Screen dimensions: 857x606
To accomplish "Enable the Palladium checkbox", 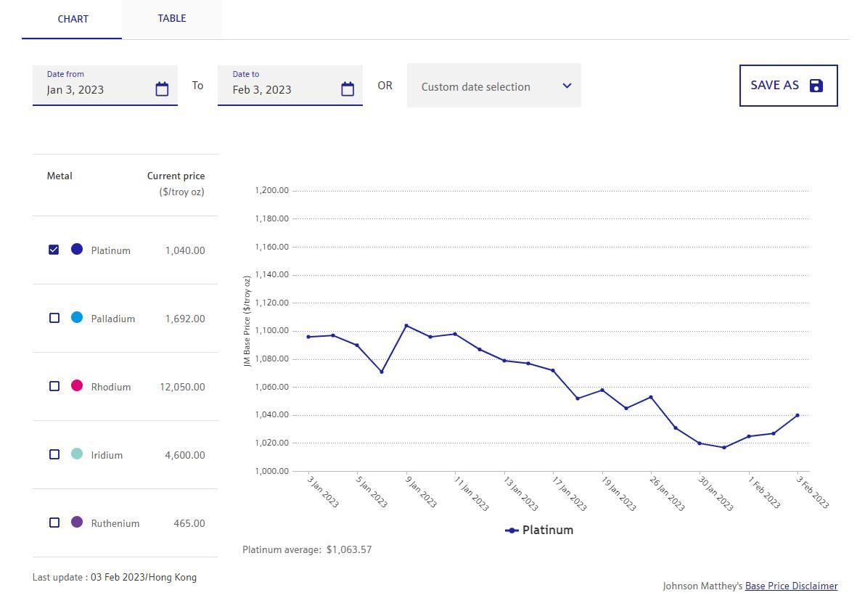I will pyautogui.click(x=54, y=318).
